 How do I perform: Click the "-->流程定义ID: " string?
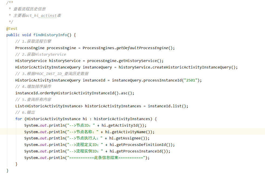[x=85, y=145]
